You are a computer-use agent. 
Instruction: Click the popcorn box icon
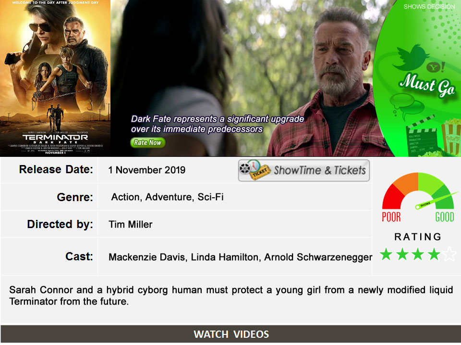pyautogui.click(x=451, y=136)
